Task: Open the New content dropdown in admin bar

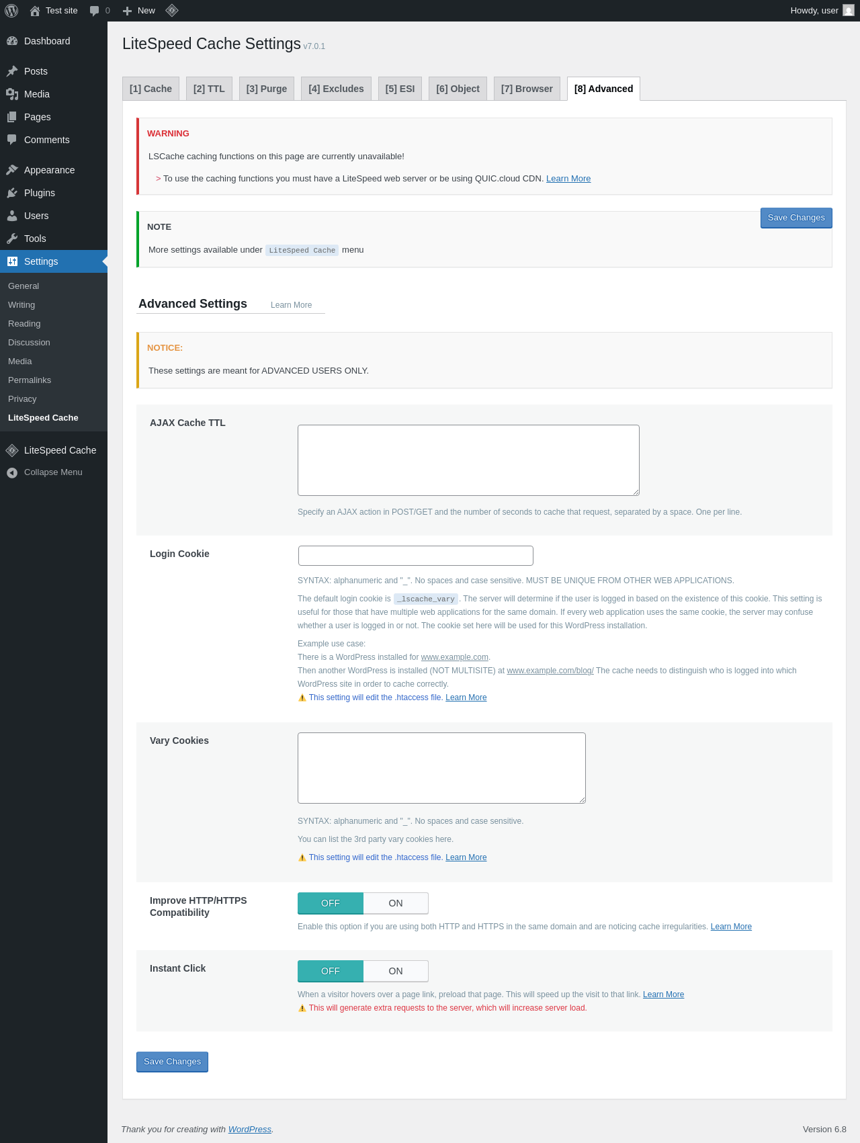Action: coord(139,11)
